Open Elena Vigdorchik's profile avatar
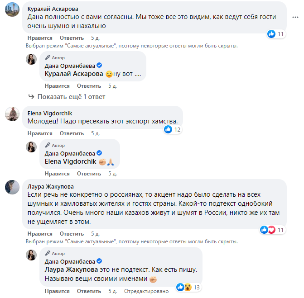This screenshot has width=304, height=298. (x=12, y=114)
